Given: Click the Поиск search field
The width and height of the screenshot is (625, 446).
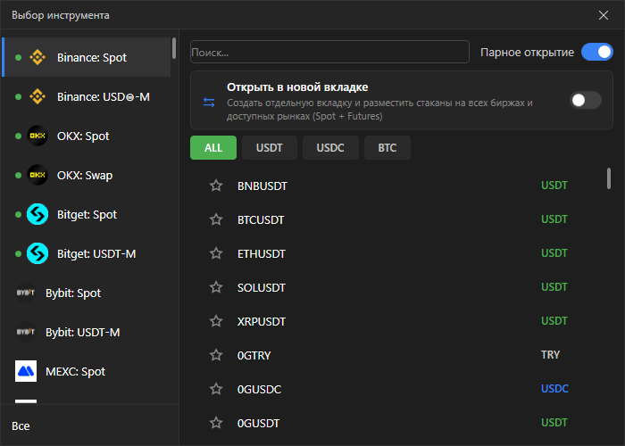Looking at the screenshot, I should (329, 52).
